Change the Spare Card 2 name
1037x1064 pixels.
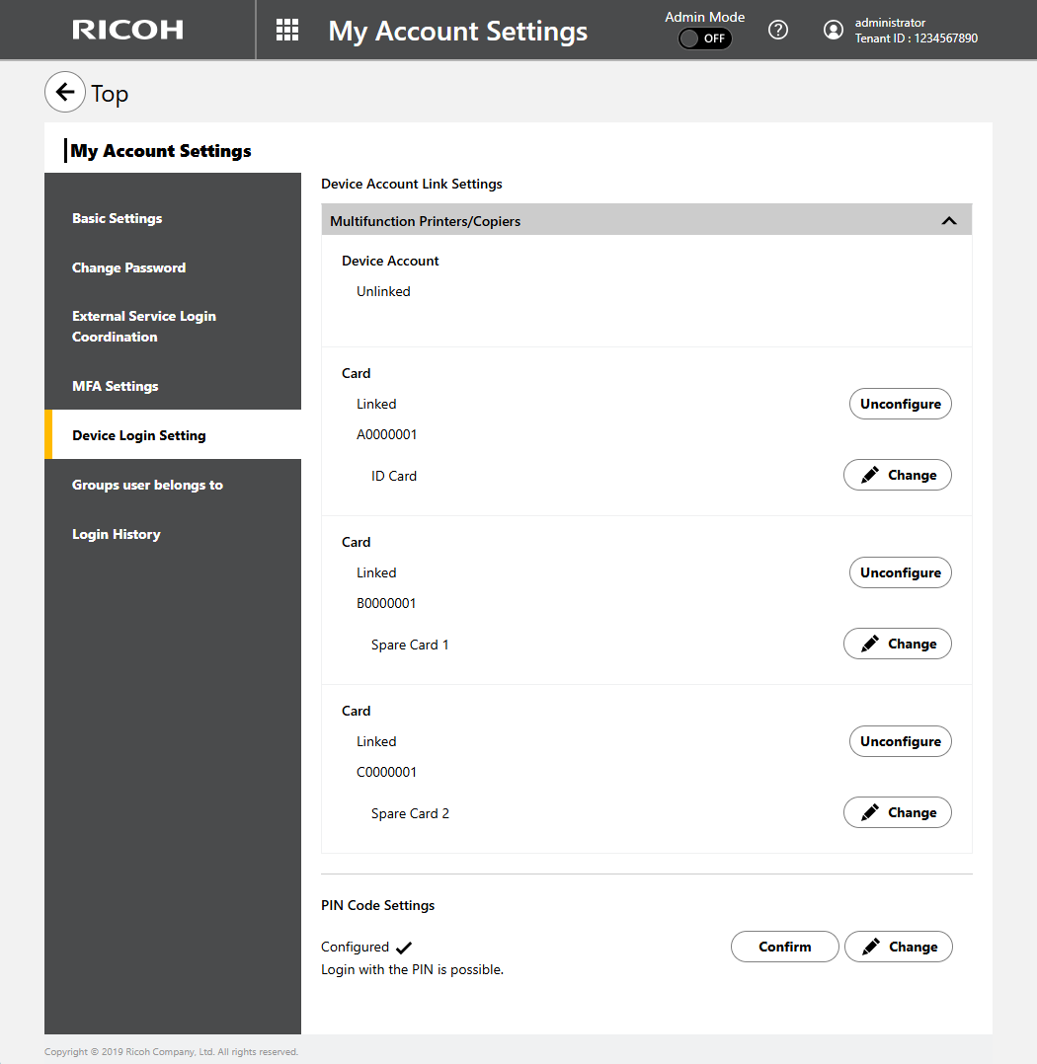(x=897, y=812)
